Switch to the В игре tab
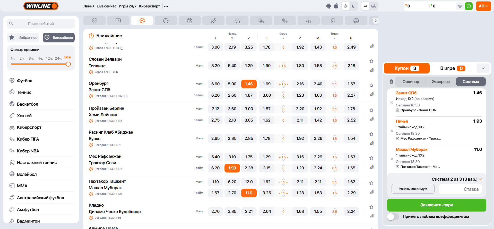Image resolution: width=494 pixels, height=229 pixels. click(453, 68)
